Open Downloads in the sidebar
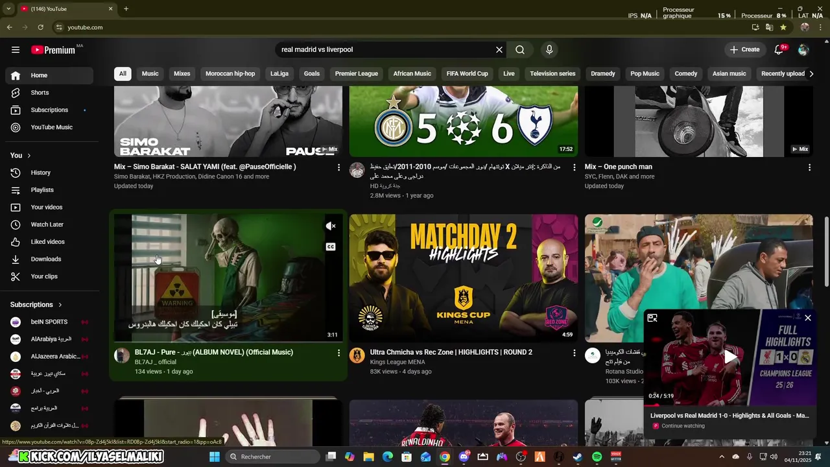This screenshot has width=830, height=467. pos(49,259)
